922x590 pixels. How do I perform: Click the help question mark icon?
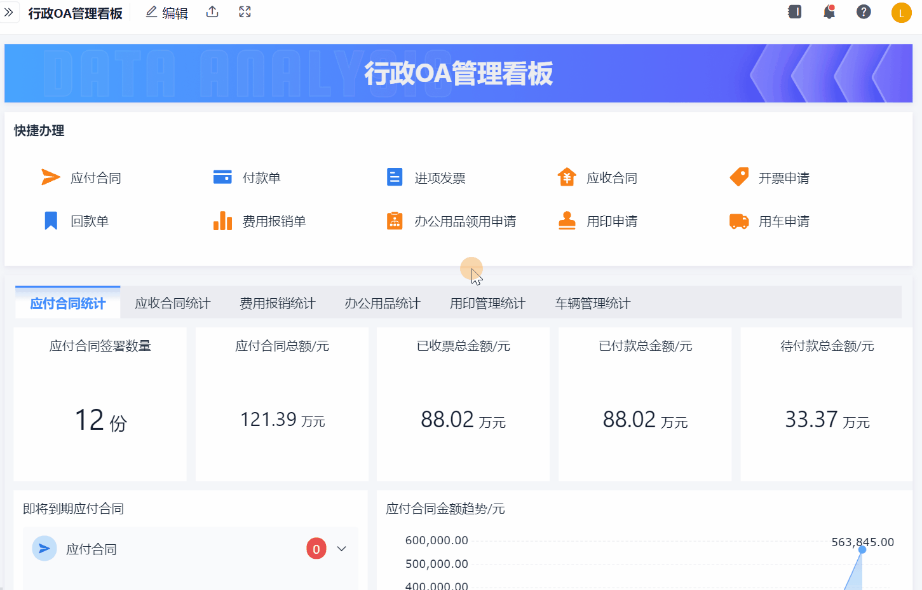(x=864, y=12)
